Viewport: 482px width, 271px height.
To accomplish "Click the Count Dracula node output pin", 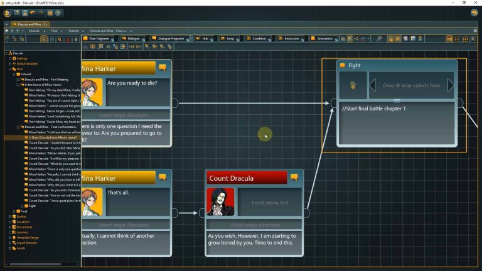I will [306, 213].
